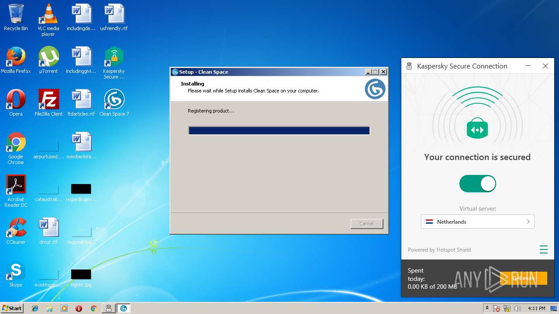Cancel the Clean Space installation
The height and width of the screenshot is (314, 559).
366,224
